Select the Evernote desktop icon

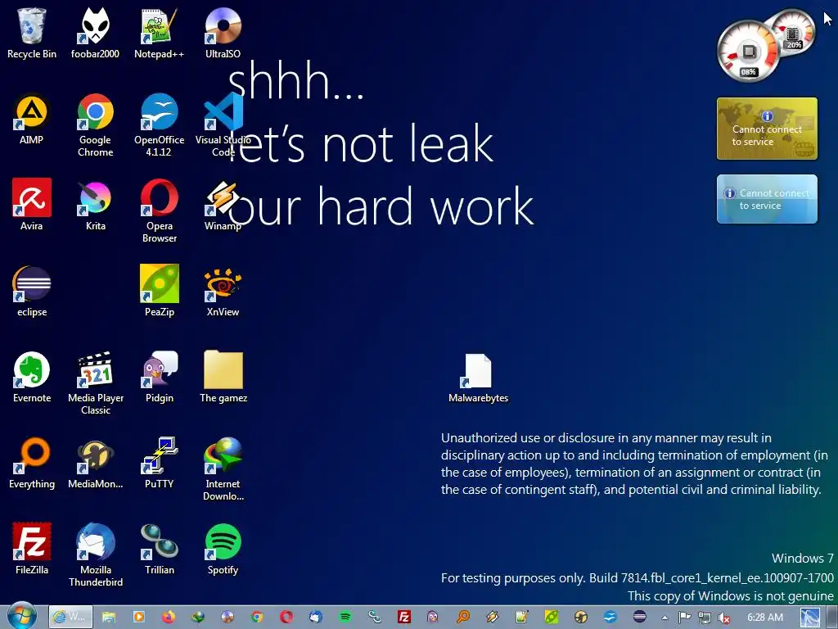[x=32, y=377]
